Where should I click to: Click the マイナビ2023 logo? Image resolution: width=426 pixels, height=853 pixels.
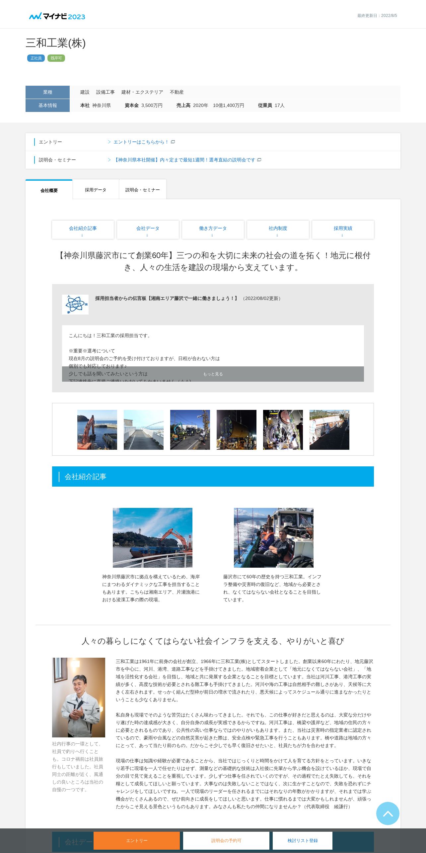click(57, 16)
